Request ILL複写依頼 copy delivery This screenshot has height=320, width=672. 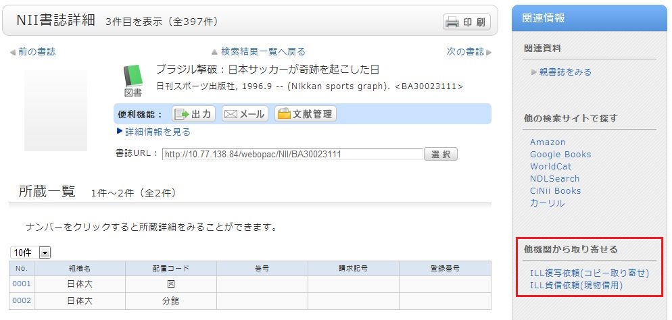pos(589,273)
